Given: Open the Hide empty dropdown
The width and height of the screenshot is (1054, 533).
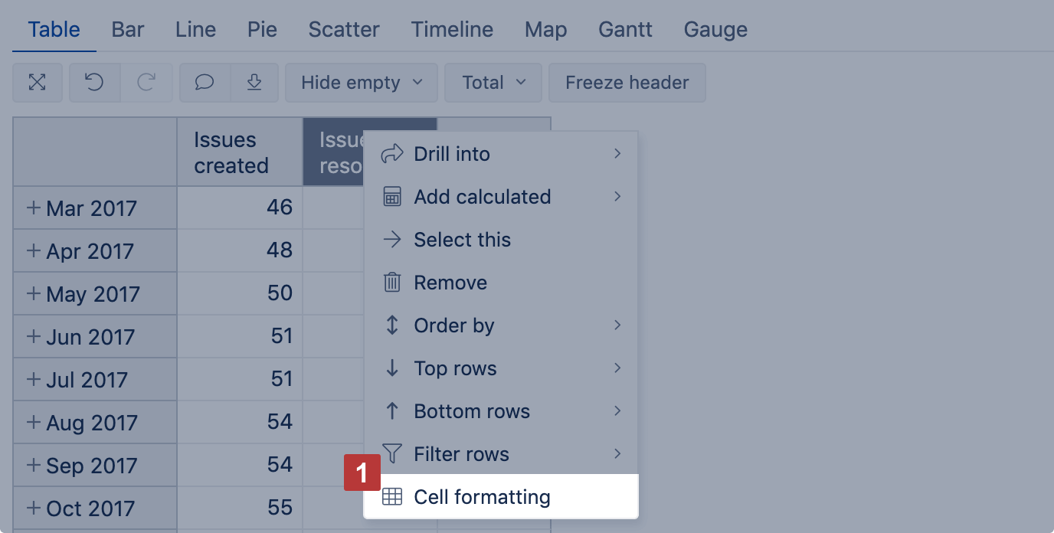Looking at the screenshot, I should point(361,82).
